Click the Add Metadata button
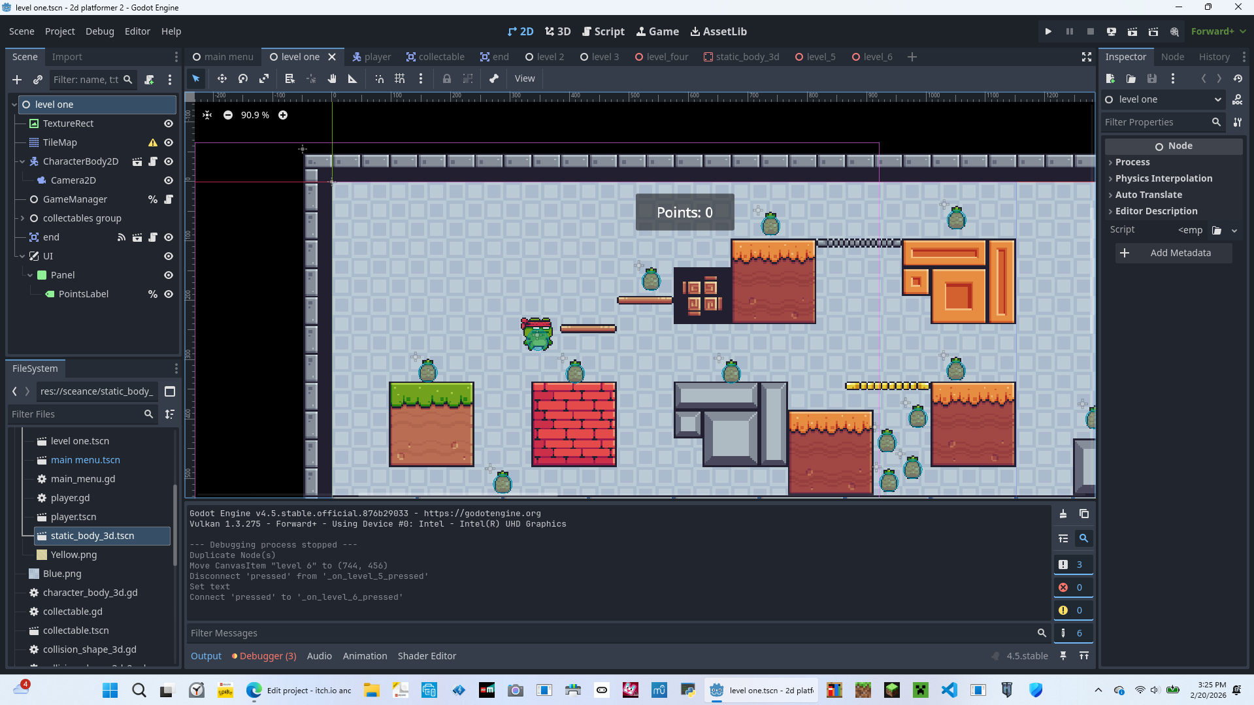The width and height of the screenshot is (1254, 705). click(x=1174, y=253)
